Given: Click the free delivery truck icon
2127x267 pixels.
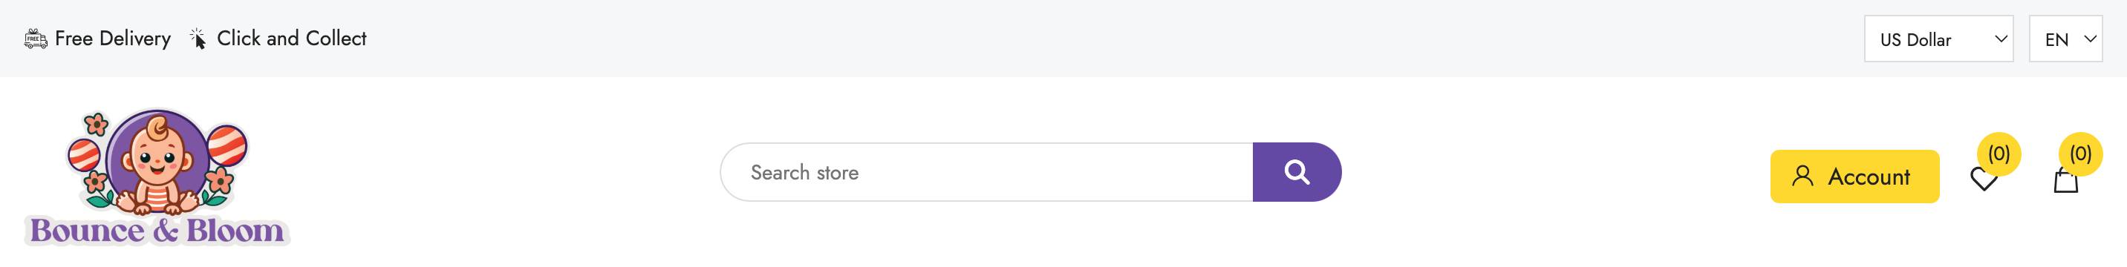Looking at the screenshot, I should 36,39.
